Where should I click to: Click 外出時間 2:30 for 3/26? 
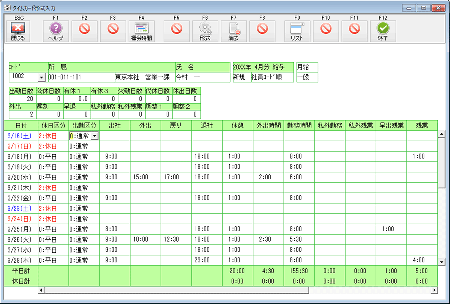(x=265, y=239)
